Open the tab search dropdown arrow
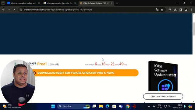 point(3,3)
